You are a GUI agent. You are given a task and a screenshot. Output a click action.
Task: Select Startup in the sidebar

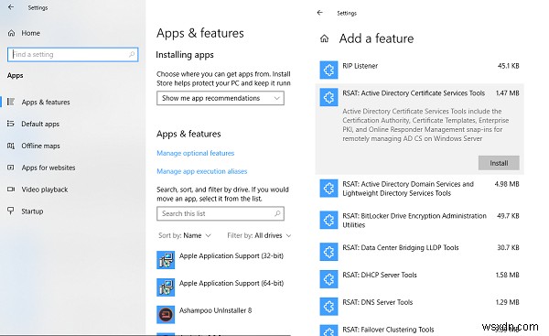32,211
